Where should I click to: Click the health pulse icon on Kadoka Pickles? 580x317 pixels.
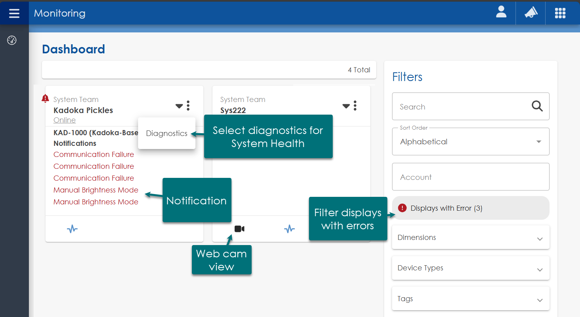point(72,229)
